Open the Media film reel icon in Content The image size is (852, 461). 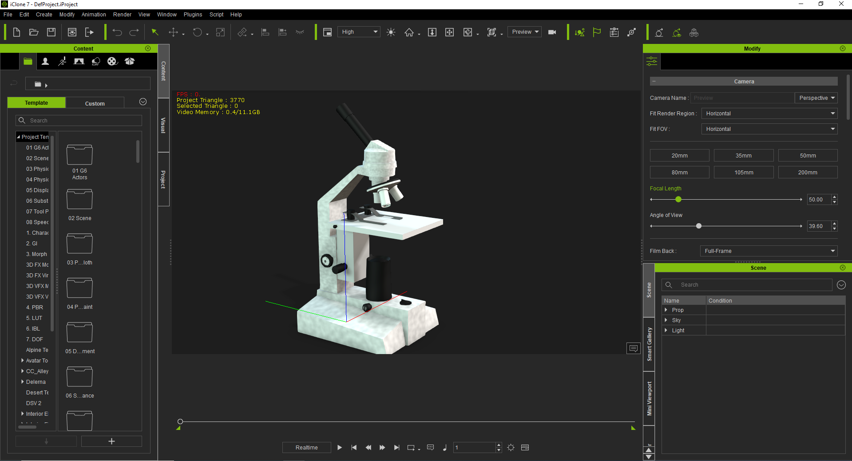112,61
